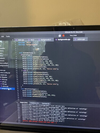This screenshot has height=133, width=100.
Task: Open robot-config.cpp in the file tree
Action: click(x=5, y=73)
